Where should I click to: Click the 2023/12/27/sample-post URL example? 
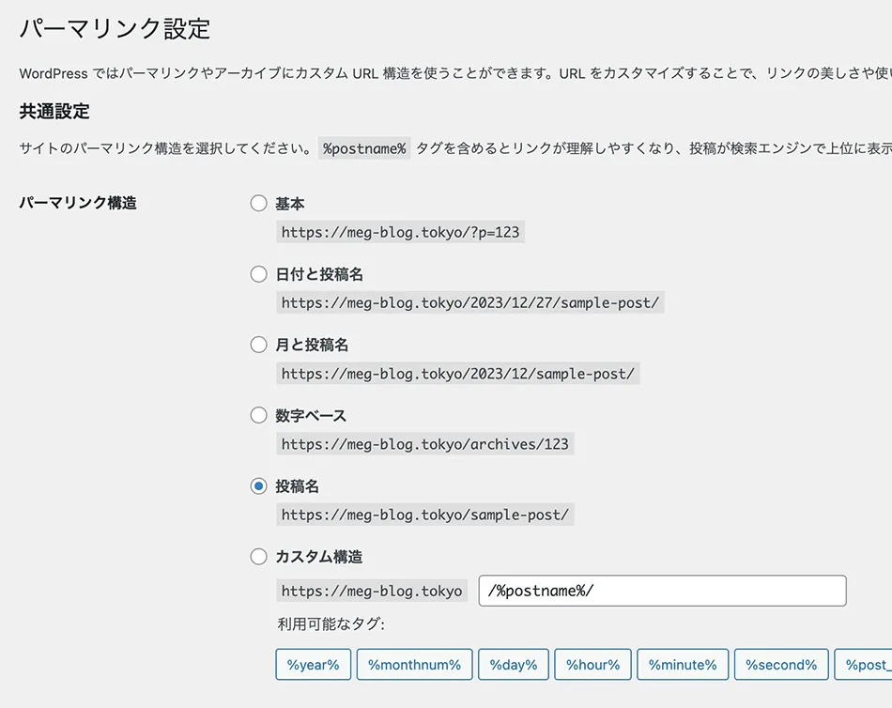[470, 302]
